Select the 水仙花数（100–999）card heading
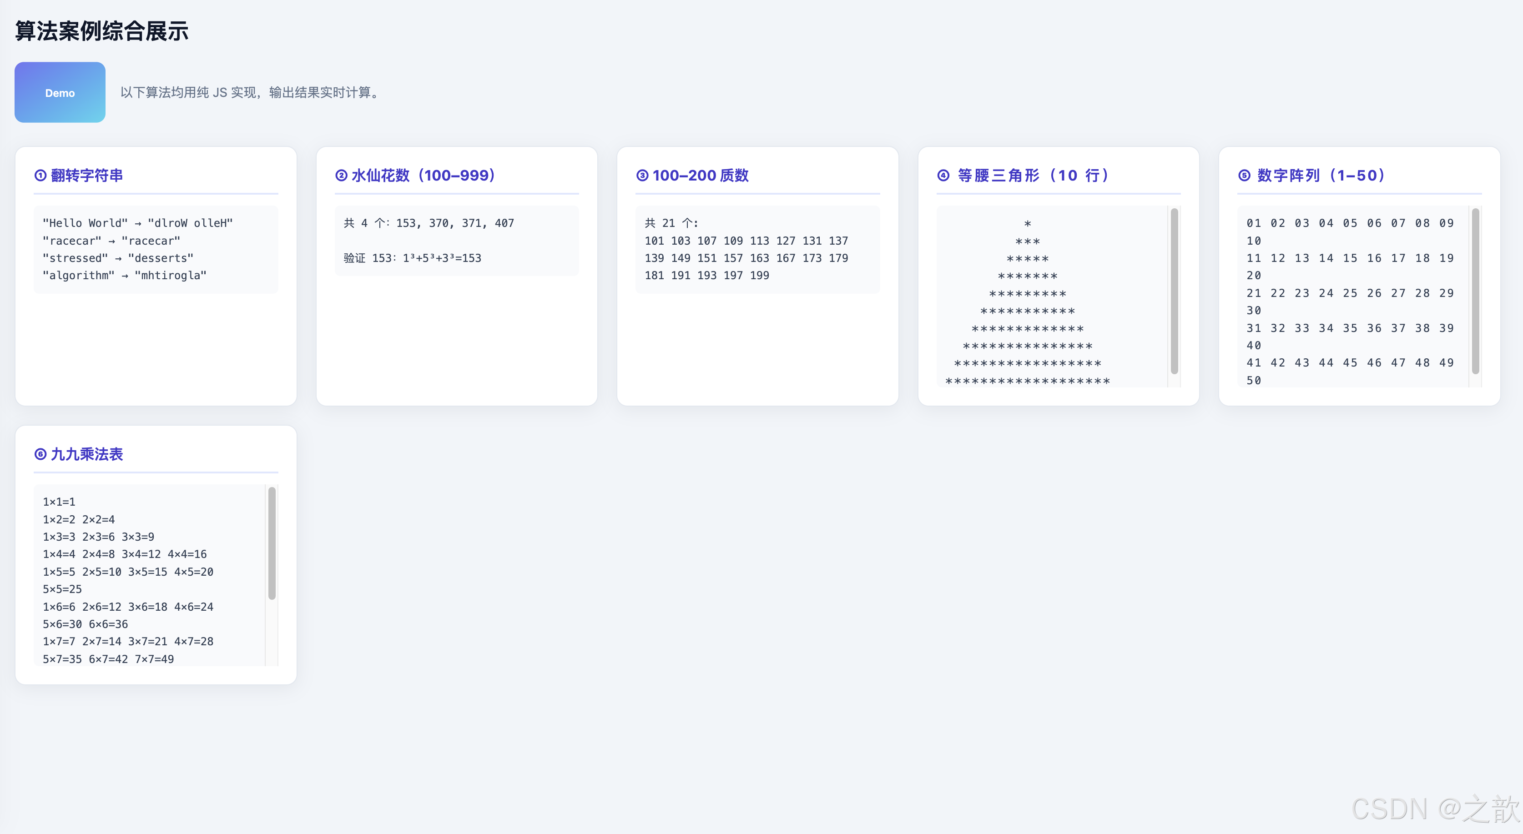1523x834 pixels. [x=424, y=176]
